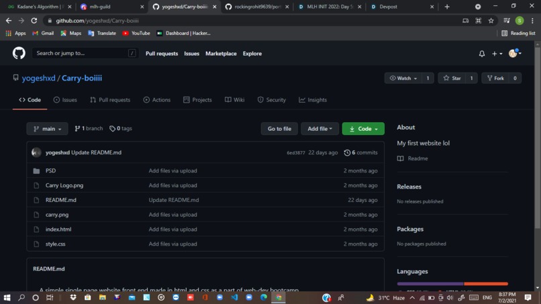Click the Go to file button

[x=279, y=129]
